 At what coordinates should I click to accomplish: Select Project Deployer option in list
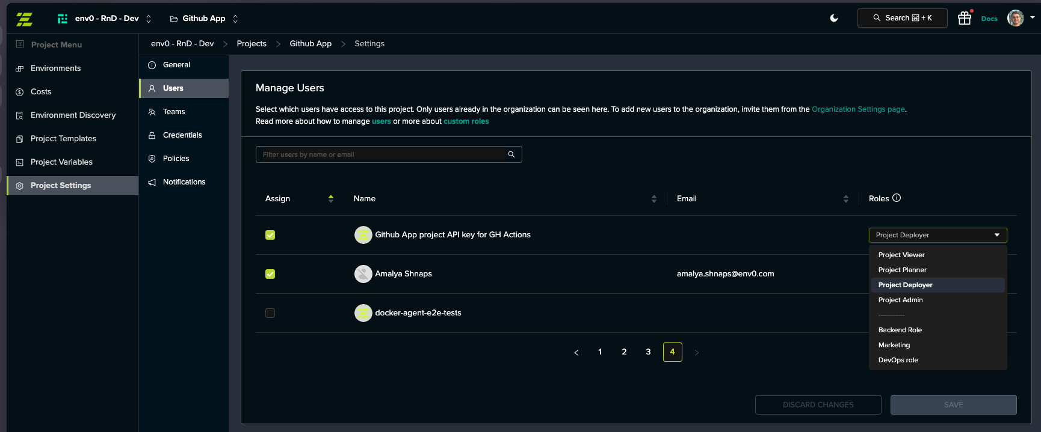pos(938,285)
